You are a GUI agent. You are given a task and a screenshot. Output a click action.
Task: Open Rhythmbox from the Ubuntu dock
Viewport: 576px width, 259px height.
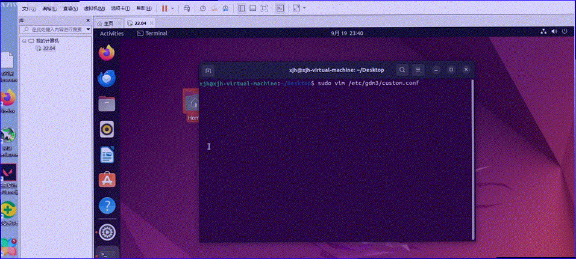[x=107, y=129]
